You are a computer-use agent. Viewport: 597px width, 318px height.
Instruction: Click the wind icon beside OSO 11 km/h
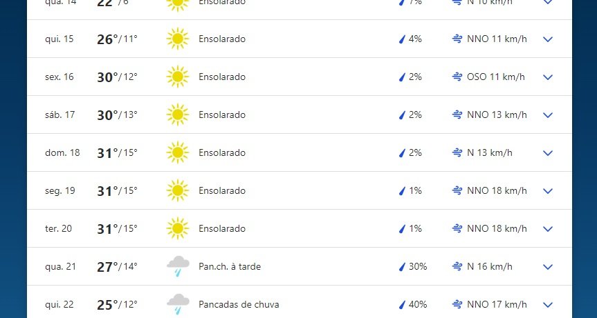tap(457, 77)
